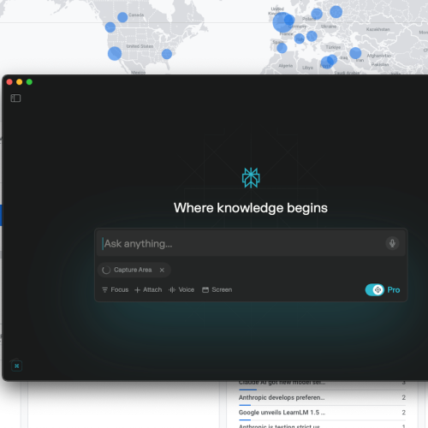
Task: Click the waveform icon beside Voice
Action: (172, 290)
